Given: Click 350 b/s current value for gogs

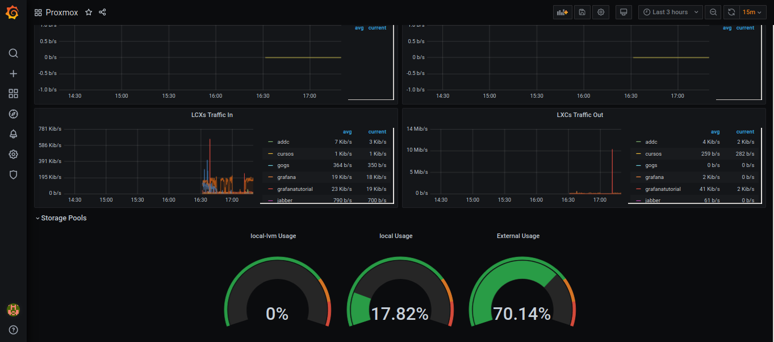Looking at the screenshot, I should (x=376, y=165).
